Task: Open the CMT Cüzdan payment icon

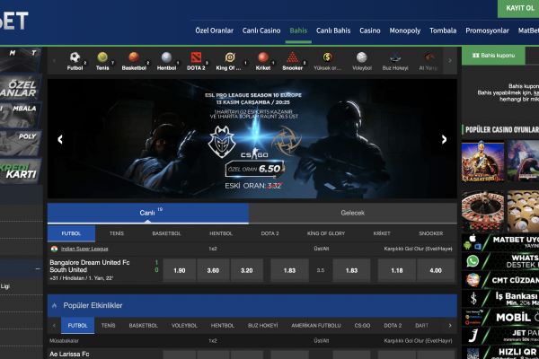Action: click(473, 280)
